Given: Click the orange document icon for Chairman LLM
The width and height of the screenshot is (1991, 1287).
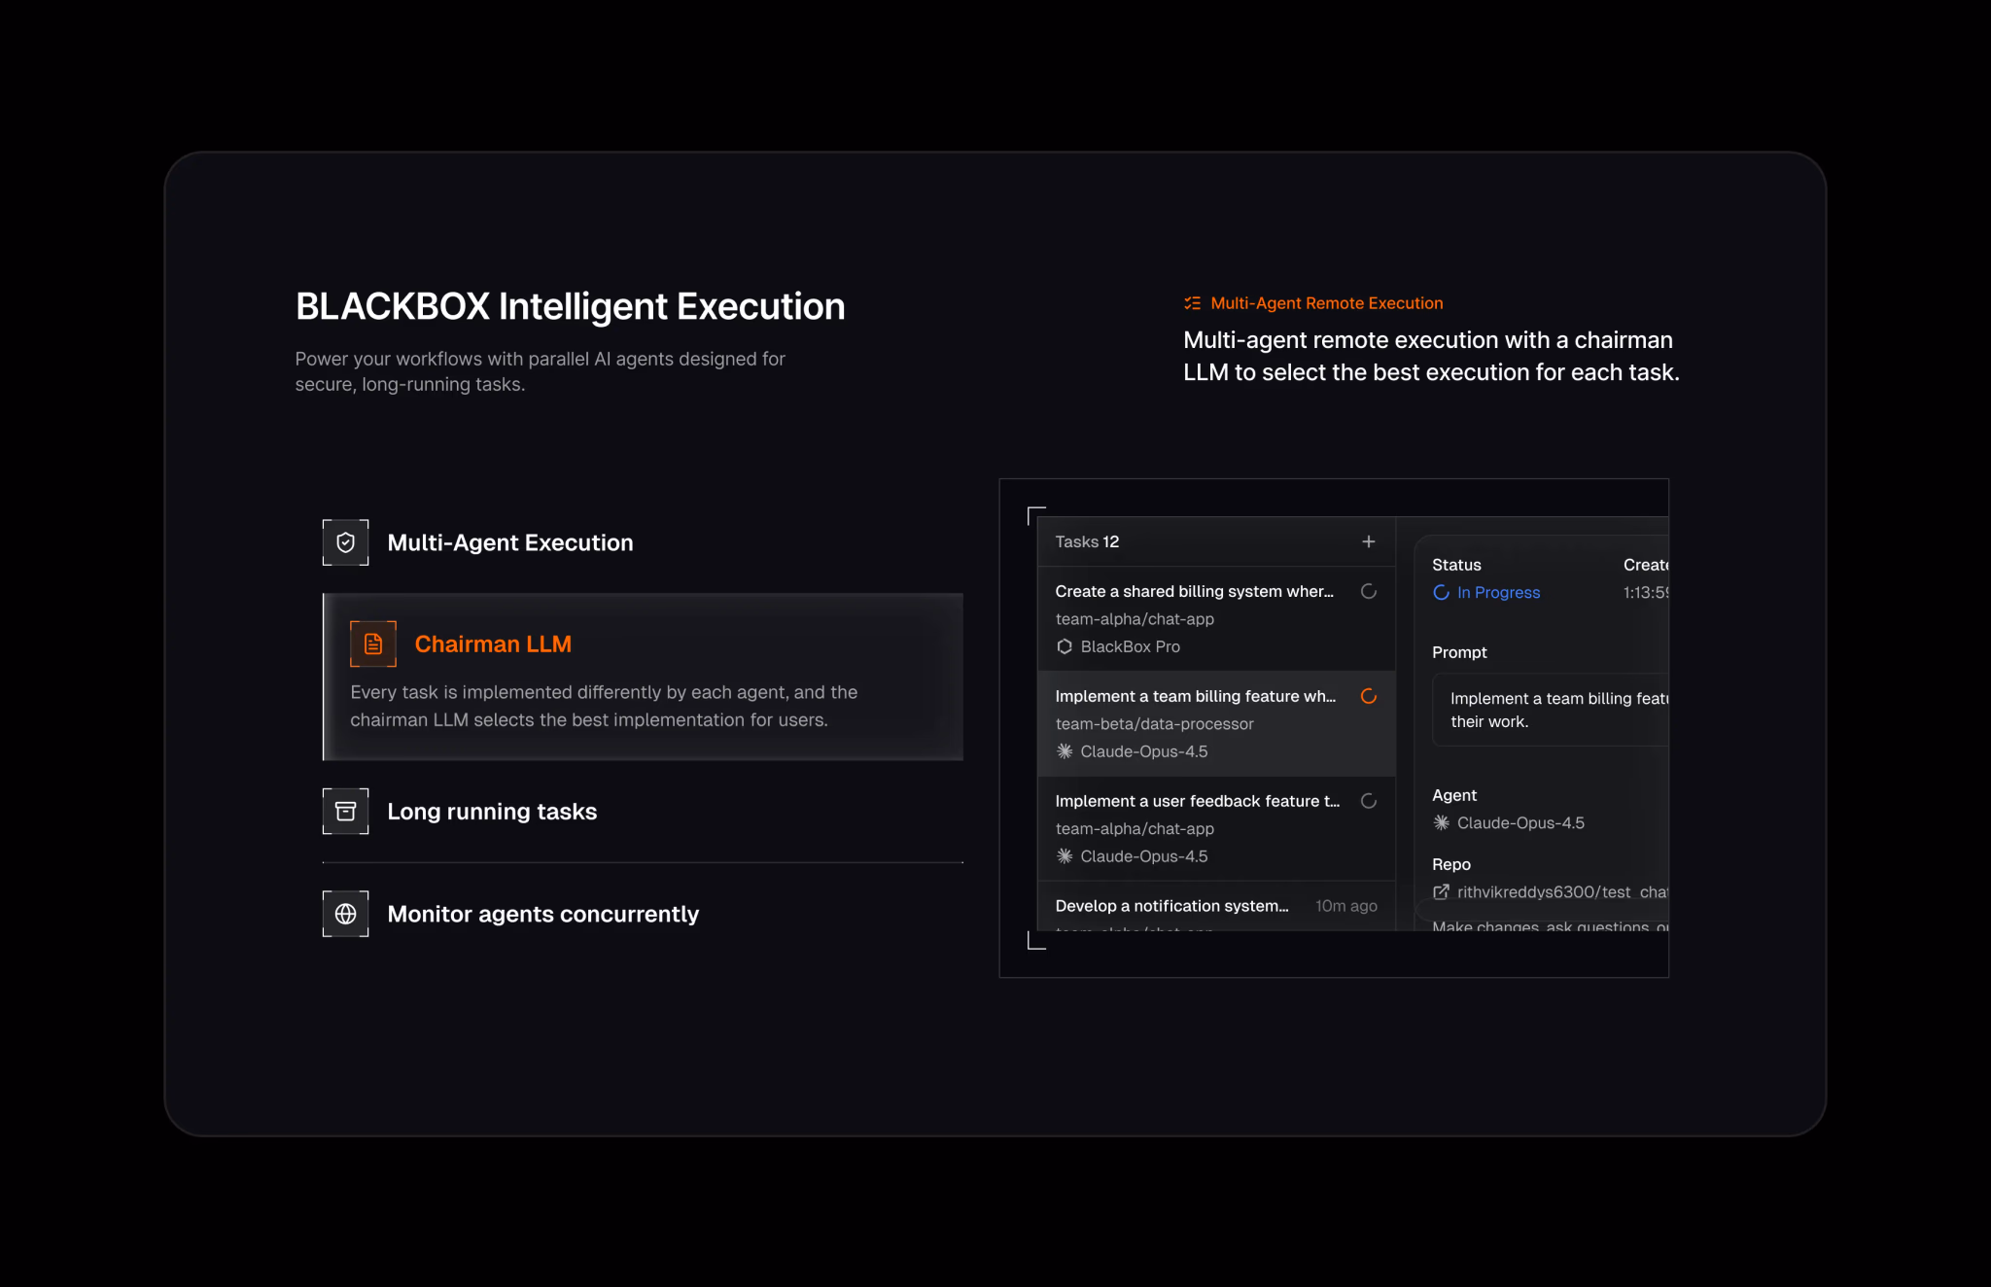Looking at the screenshot, I should click(373, 643).
